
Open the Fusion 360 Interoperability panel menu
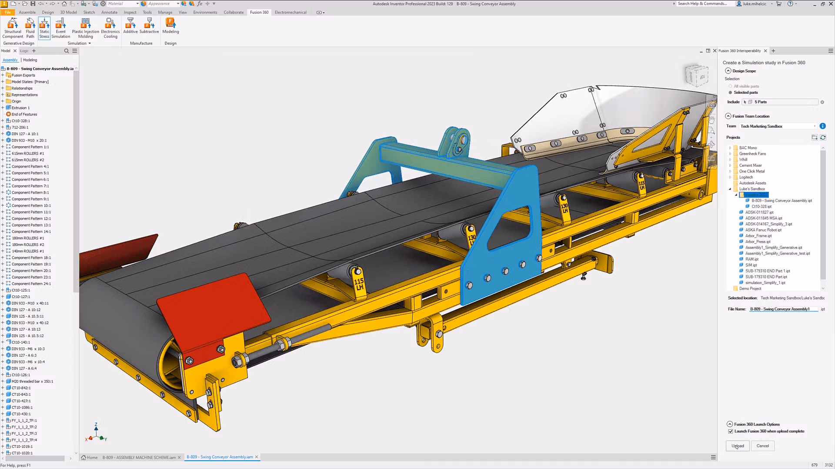click(x=830, y=51)
